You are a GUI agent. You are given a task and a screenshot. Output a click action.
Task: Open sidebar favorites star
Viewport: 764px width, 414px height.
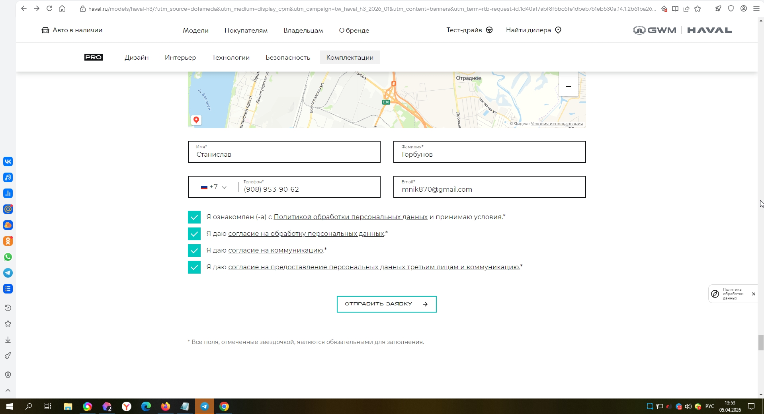tap(8, 324)
